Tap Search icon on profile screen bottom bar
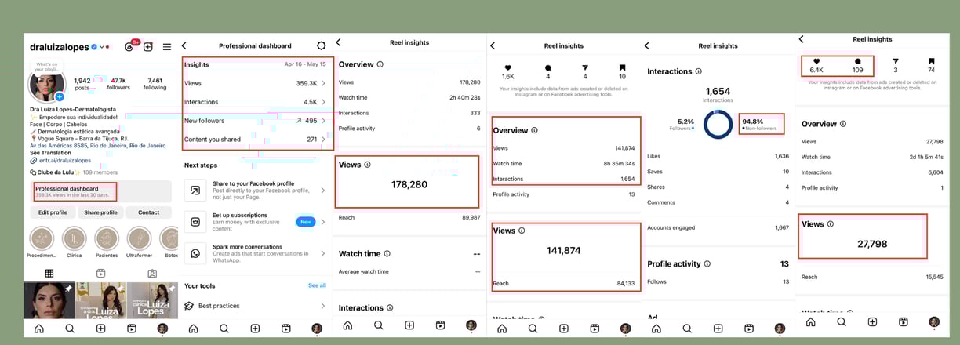Viewport: 960px width, 345px height. pyautogui.click(x=70, y=329)
